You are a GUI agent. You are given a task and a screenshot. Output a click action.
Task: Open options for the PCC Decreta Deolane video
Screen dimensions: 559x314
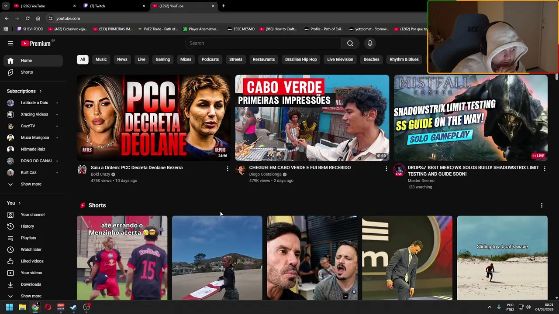(228, 168)
